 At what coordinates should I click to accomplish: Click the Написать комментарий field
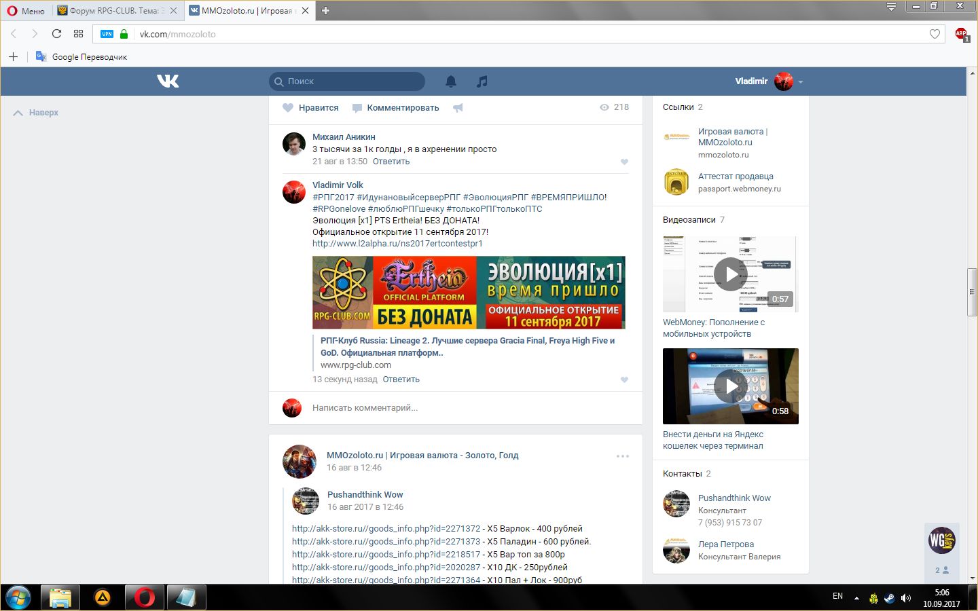(469, 408)
